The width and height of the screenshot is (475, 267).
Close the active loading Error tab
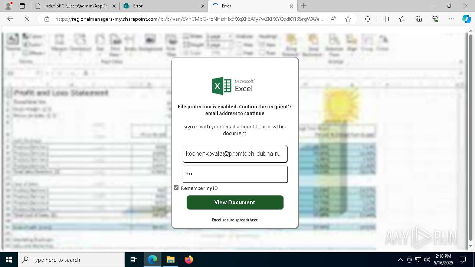(291, 6)
